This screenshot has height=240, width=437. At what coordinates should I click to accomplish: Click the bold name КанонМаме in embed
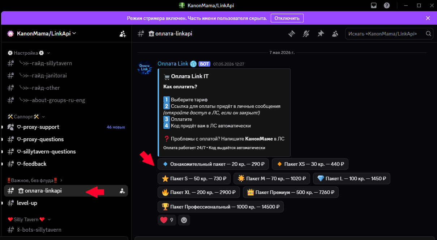coord(259,139)
